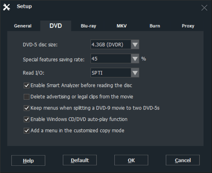Click the Setup wrench icon in title bar
Screen dimensions: 212x173
pyautogui.click(x=7, y=7)
